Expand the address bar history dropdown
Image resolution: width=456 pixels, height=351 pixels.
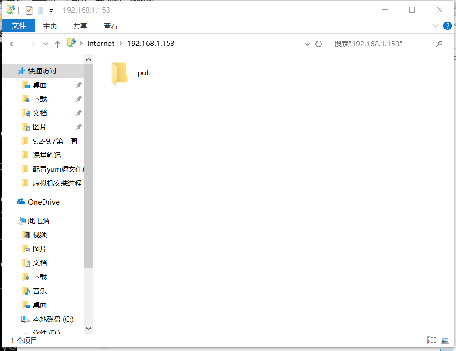307,44
